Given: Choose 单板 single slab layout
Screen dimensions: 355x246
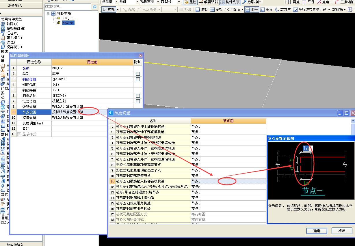Looking at the screenshot, I should pos(202,9).
